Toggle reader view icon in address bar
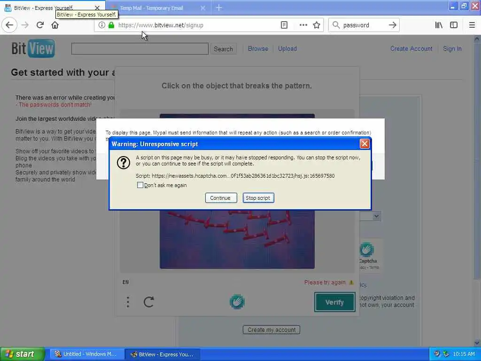Viewport: 481px width, 361px height. point(284,25)
